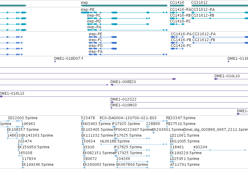Click the DME1-012G22 clone label

tap(123, 99)
